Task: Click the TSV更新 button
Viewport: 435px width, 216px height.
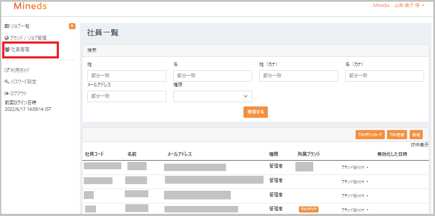Action: point(397,135)
